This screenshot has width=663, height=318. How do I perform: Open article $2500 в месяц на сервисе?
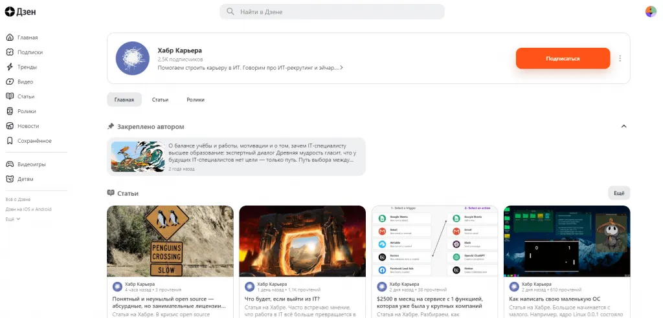pos(430,302)
